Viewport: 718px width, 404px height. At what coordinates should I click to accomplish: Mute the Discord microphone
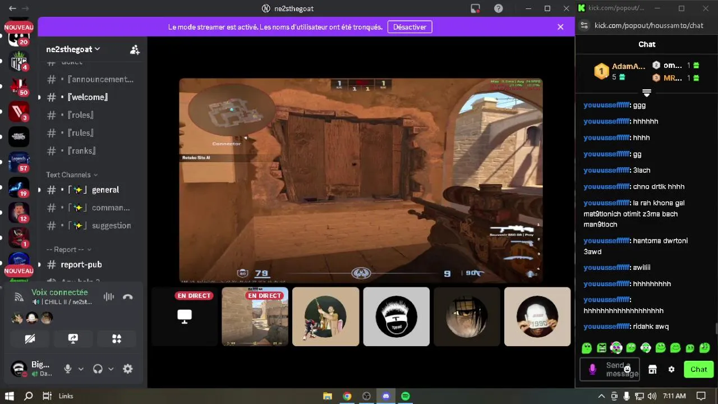tap(68, 369)
